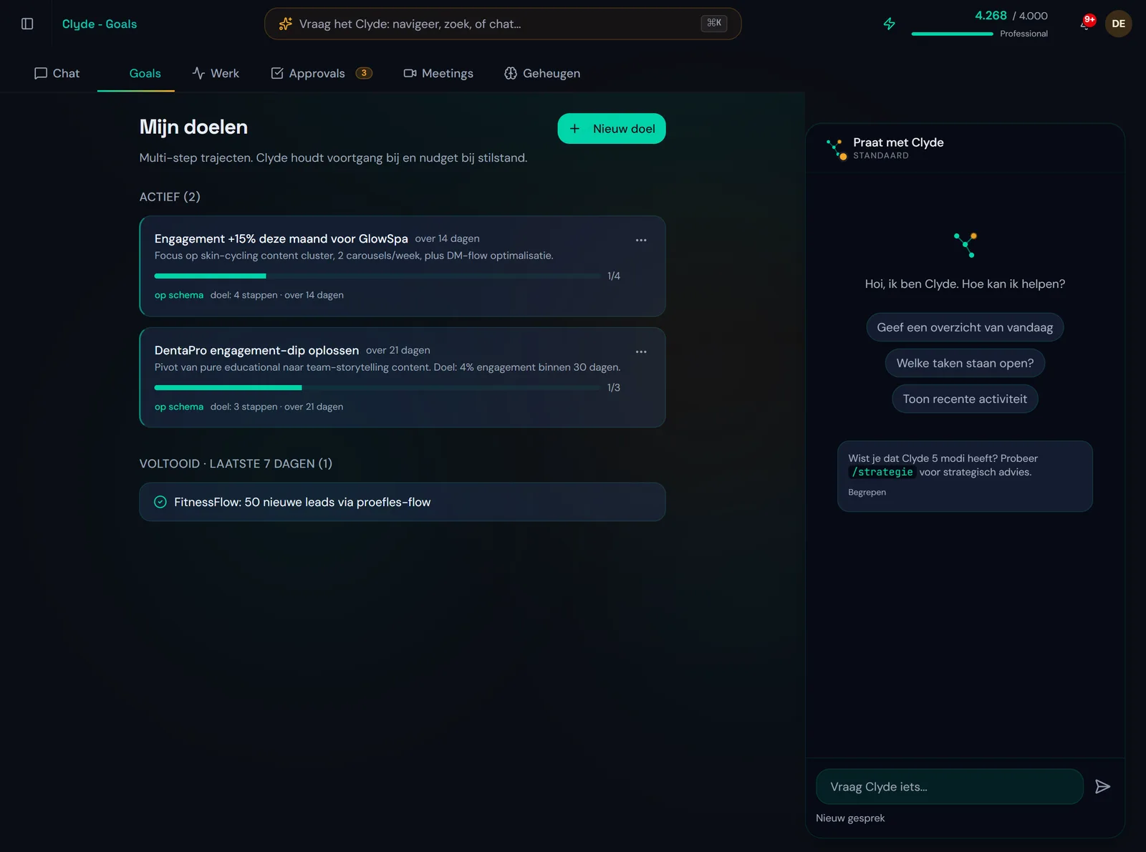Click the credits usage progress bar
Screen dimensions: 1146x852
952,34
